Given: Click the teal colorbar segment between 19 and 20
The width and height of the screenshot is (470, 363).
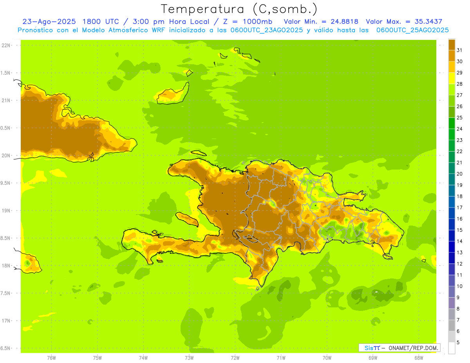Looking at the screenshot, I should point(452,179).
